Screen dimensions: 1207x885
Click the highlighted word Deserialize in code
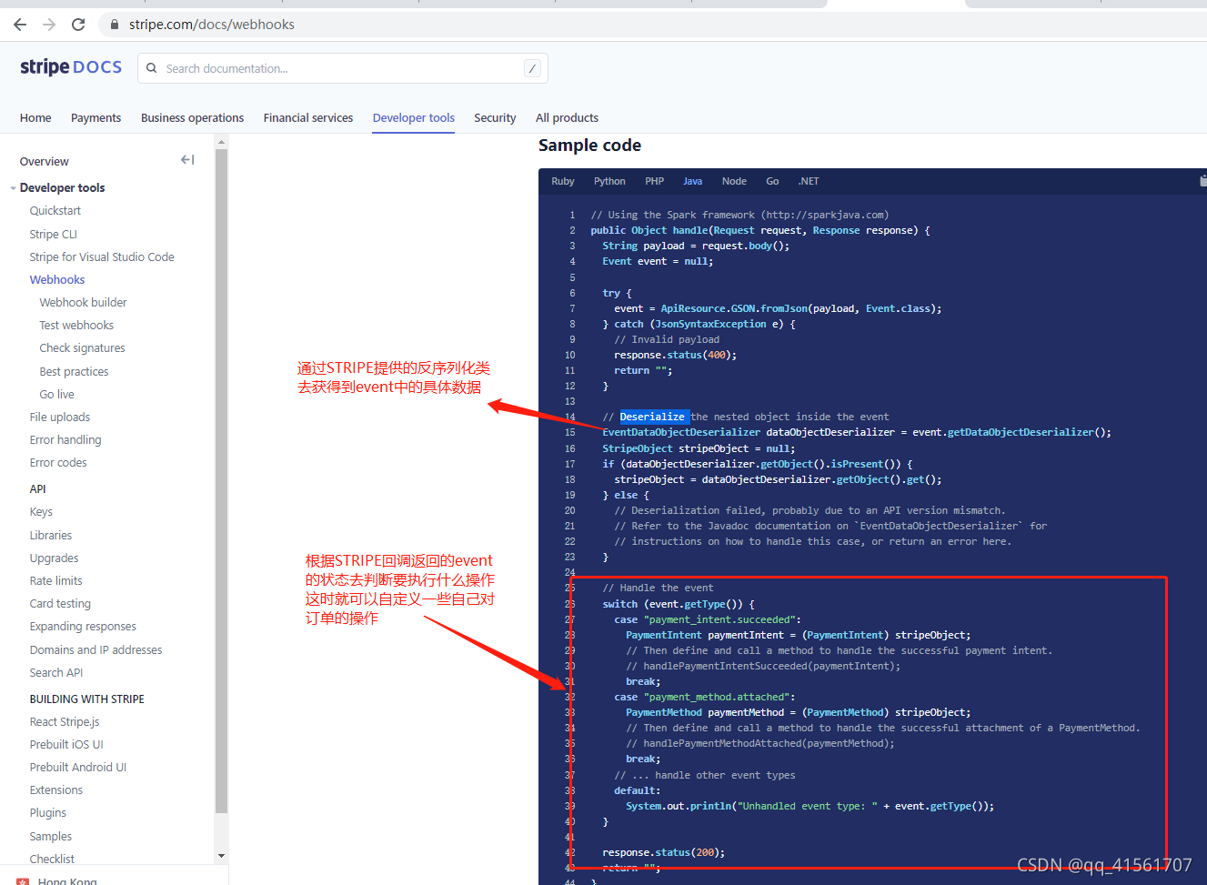[x=652, y=417]
